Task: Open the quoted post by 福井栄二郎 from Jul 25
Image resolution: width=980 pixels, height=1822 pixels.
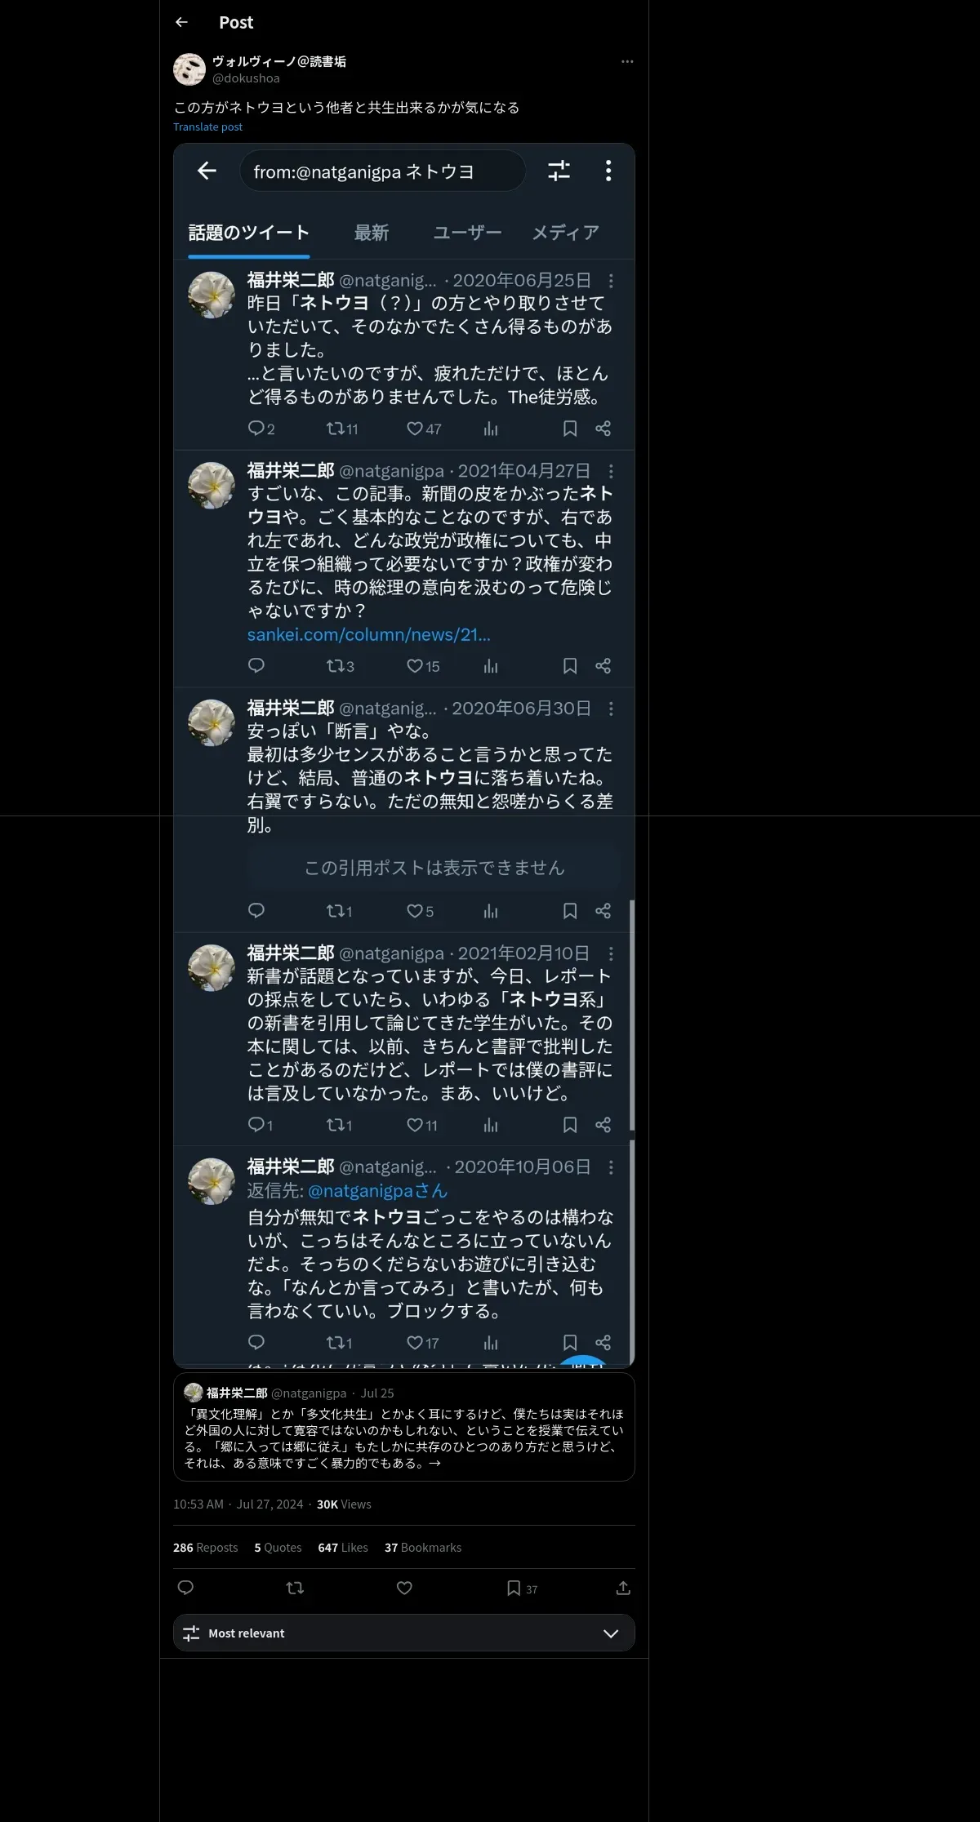Action: [404, 1427]
